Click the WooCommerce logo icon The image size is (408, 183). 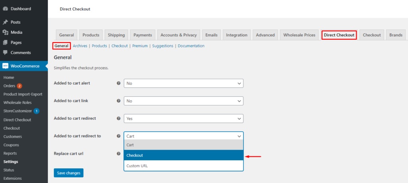pos(5,66)
